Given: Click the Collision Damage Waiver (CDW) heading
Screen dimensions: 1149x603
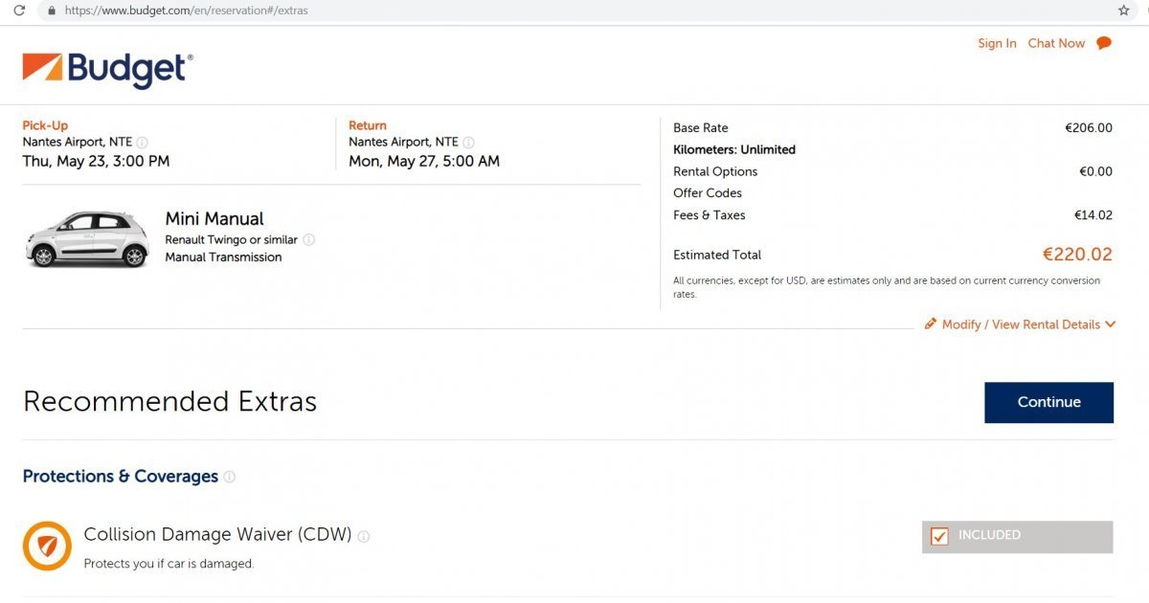Looking at the screenshot, I should [217, 534].
